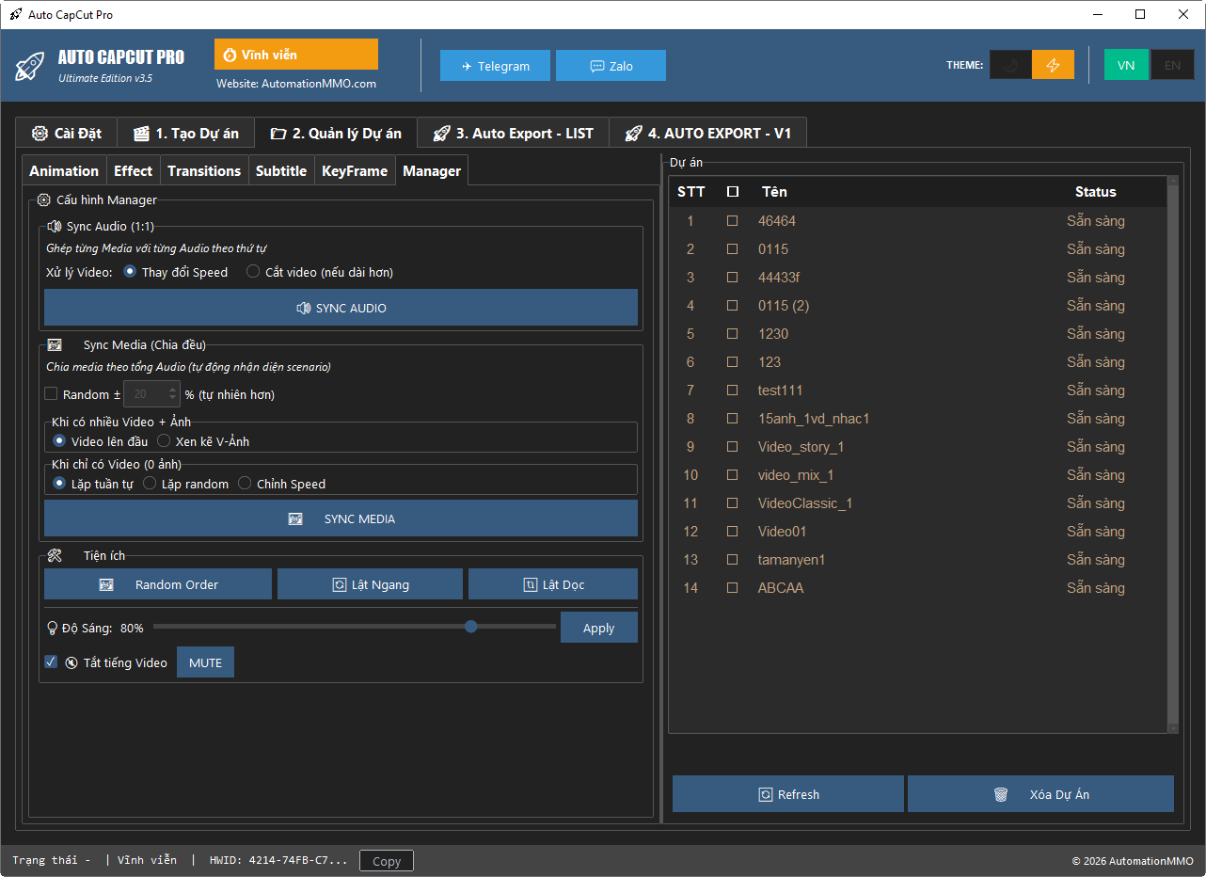Screen dimensions: 1206x877
Task: Open the 3. Auto Export - LIST tab
Action: point(514,134)
